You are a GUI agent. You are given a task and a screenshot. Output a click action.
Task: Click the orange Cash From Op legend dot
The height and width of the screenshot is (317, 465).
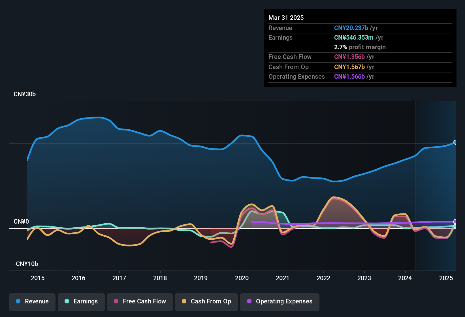tap(184, 301)
